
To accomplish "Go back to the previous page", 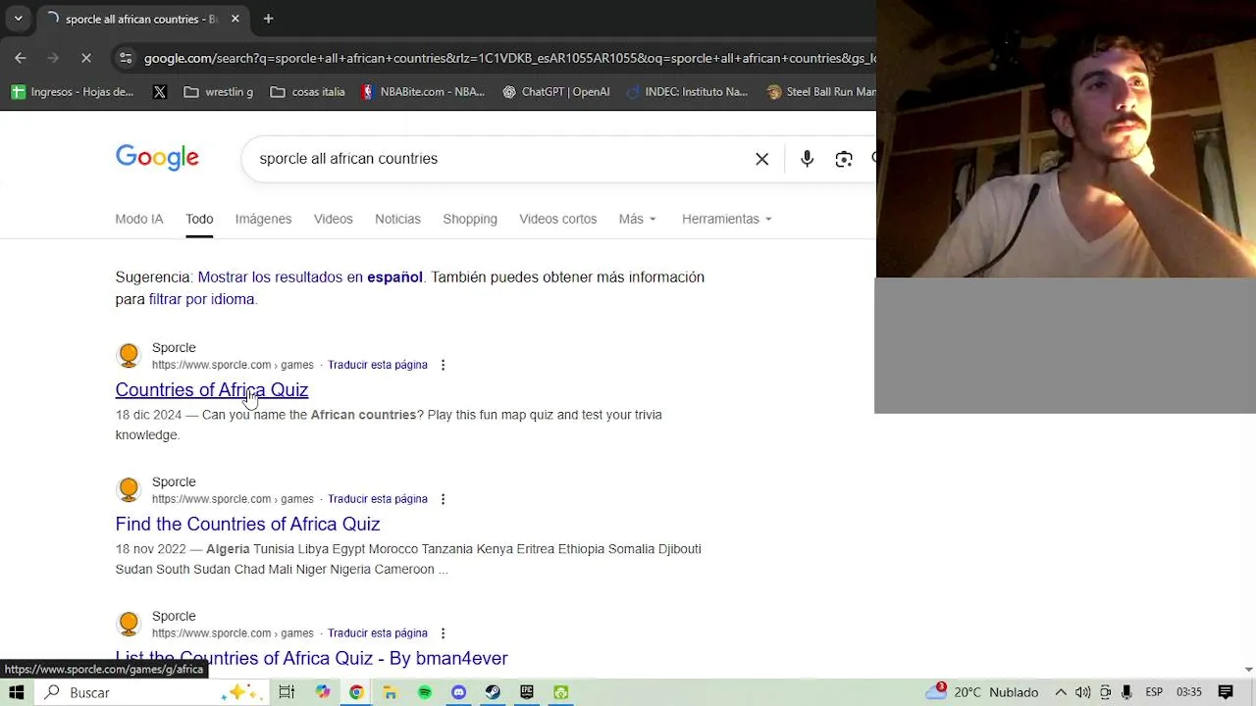I will [x=21, y=58].
